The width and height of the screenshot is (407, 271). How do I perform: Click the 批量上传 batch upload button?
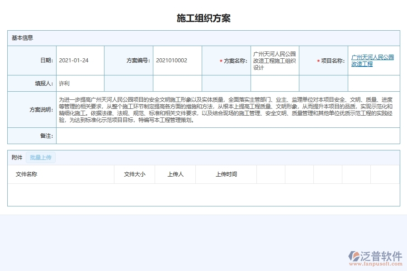pos(41,157)
